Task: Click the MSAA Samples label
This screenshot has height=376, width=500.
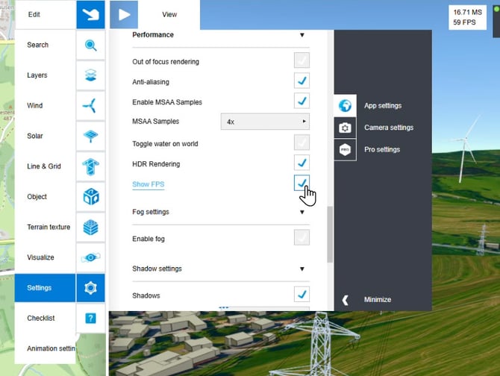Action: (156, 122)
